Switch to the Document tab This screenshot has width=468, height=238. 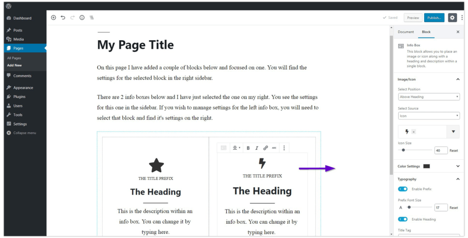click(x=405, y=32)
